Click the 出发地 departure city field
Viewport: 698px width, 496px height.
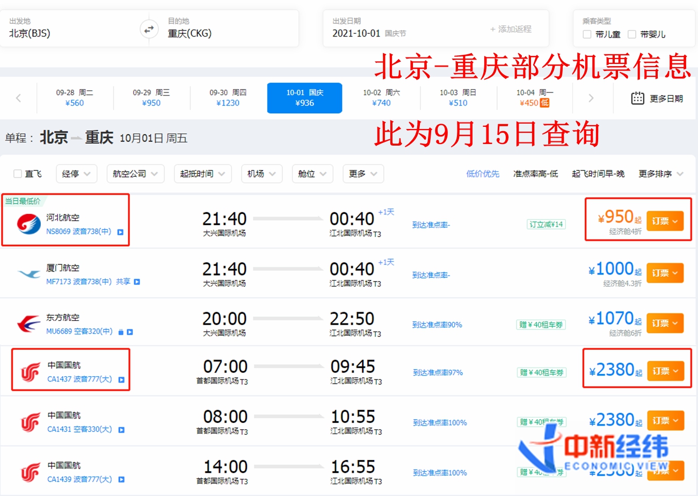coord(70,33)
